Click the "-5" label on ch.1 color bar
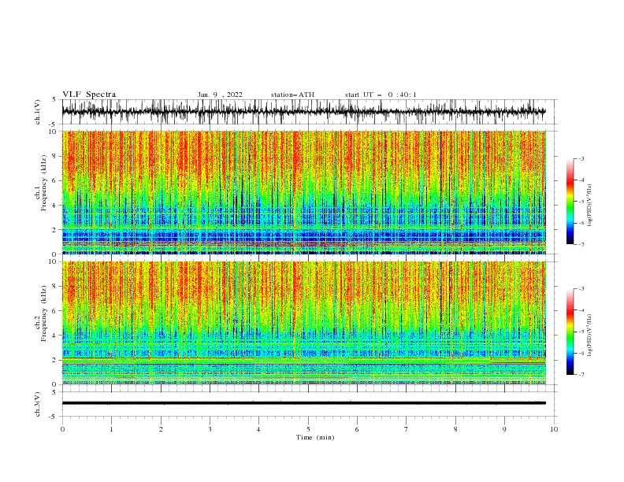 [x=581, y=202]
